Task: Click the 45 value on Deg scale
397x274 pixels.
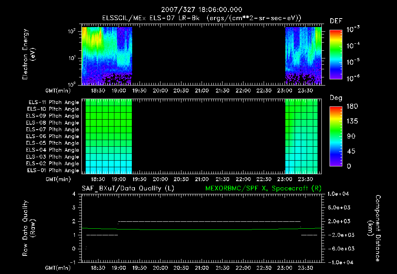Action: [351, 151]
